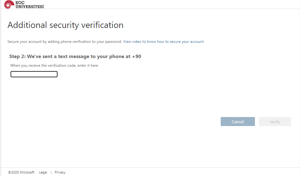The width and height of the screenshot is (300, 176).
Task: Click 'phone verification' in the description sentence
Action: coord(76,42)
